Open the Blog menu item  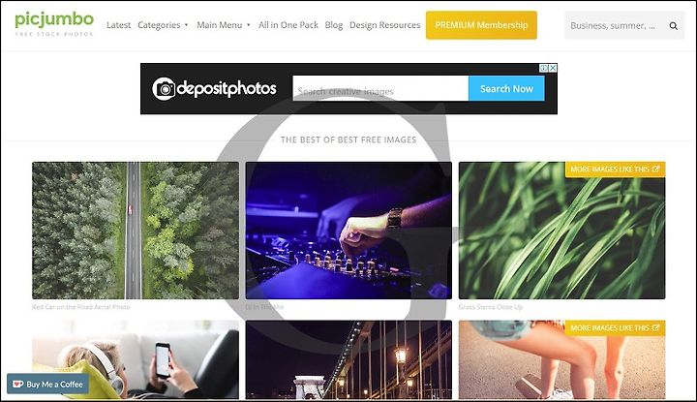tap(334, 25)
